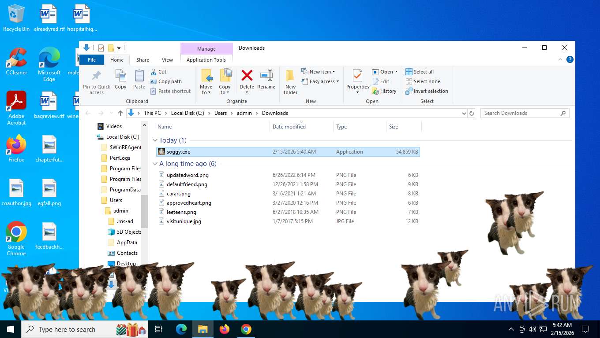
Task: Select Videos in the navigation pane
Action: tap(114, 126)
